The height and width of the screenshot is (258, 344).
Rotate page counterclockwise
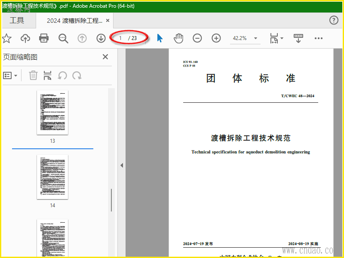62,76
